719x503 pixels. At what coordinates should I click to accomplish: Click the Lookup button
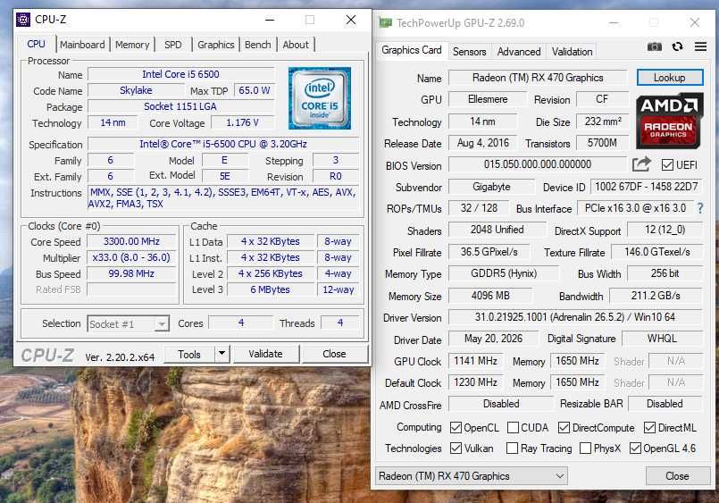[670, 78]
